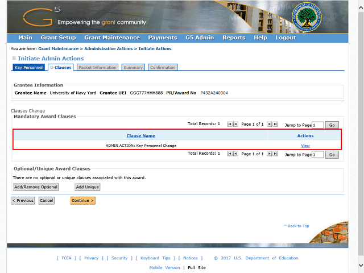The image size is (364, 273).
Task: Click the Actions column header
Action: 305,136
